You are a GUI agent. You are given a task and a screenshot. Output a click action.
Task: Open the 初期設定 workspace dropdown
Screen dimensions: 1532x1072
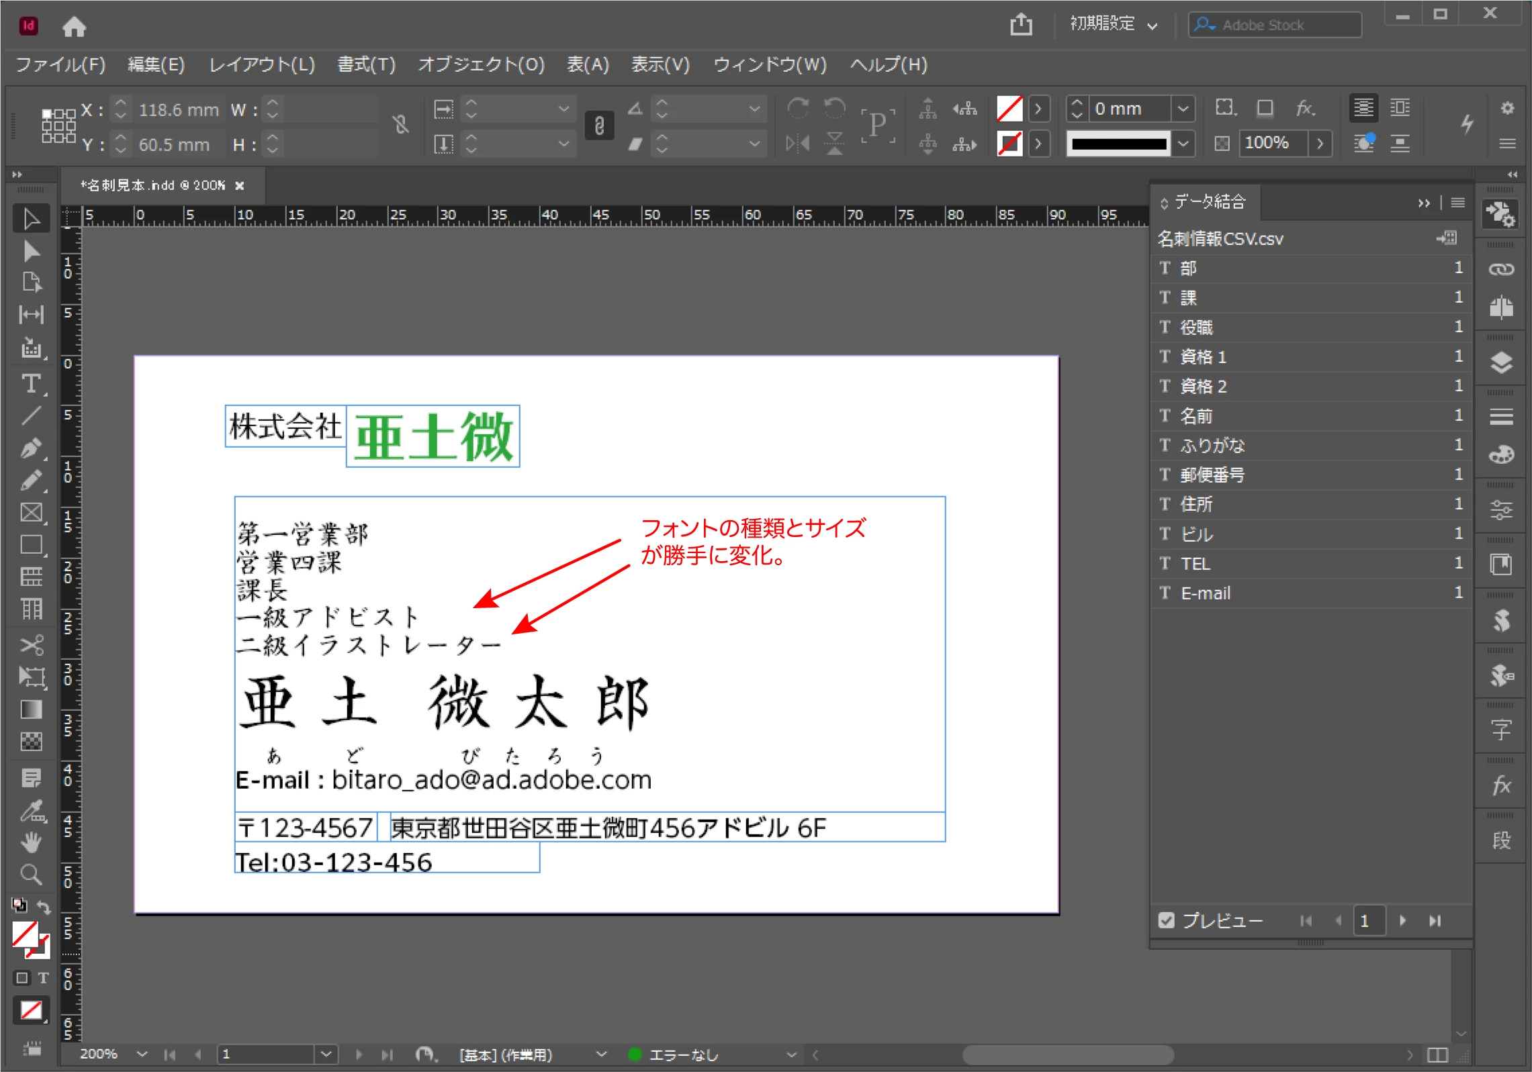pyautogui.click(x=1114, y=25)
